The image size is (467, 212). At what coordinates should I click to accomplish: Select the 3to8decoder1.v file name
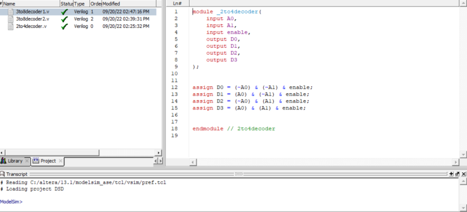pos(33,12)
